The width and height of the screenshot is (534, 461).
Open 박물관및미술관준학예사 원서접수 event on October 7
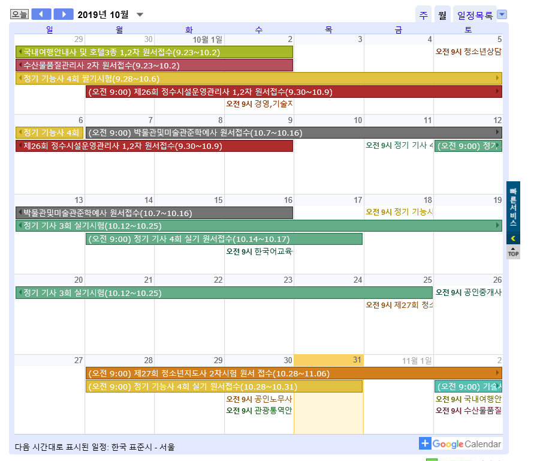tap(294, 133)
